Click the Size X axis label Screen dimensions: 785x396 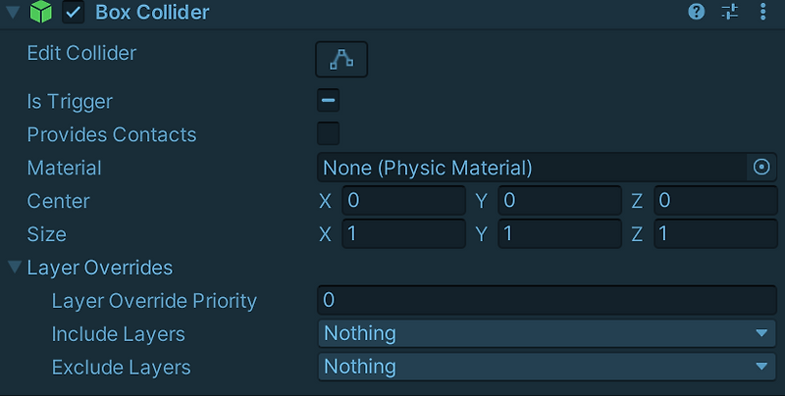coord(326,234)
